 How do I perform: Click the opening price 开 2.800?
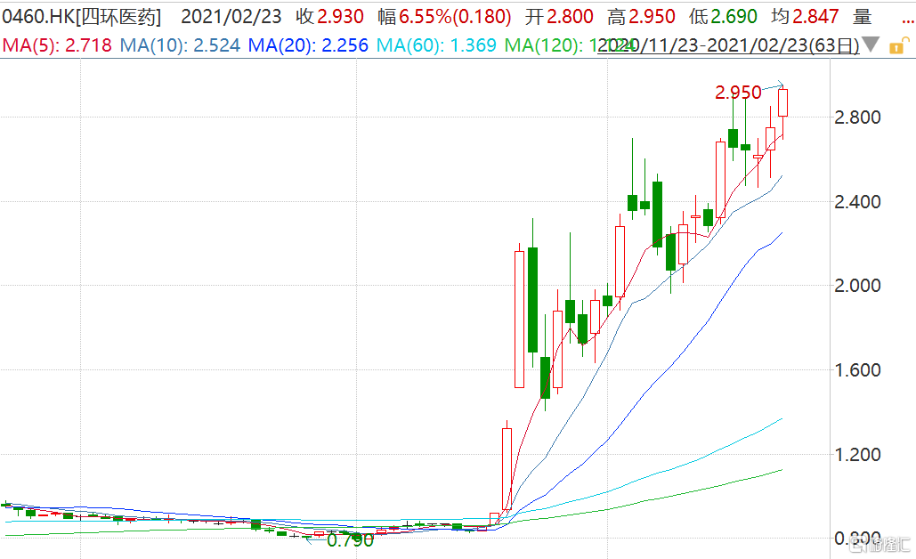click(x=559, y=16)
